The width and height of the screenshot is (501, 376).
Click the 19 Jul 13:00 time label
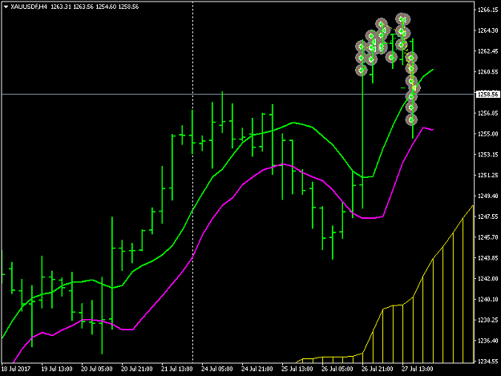[57, 369]
